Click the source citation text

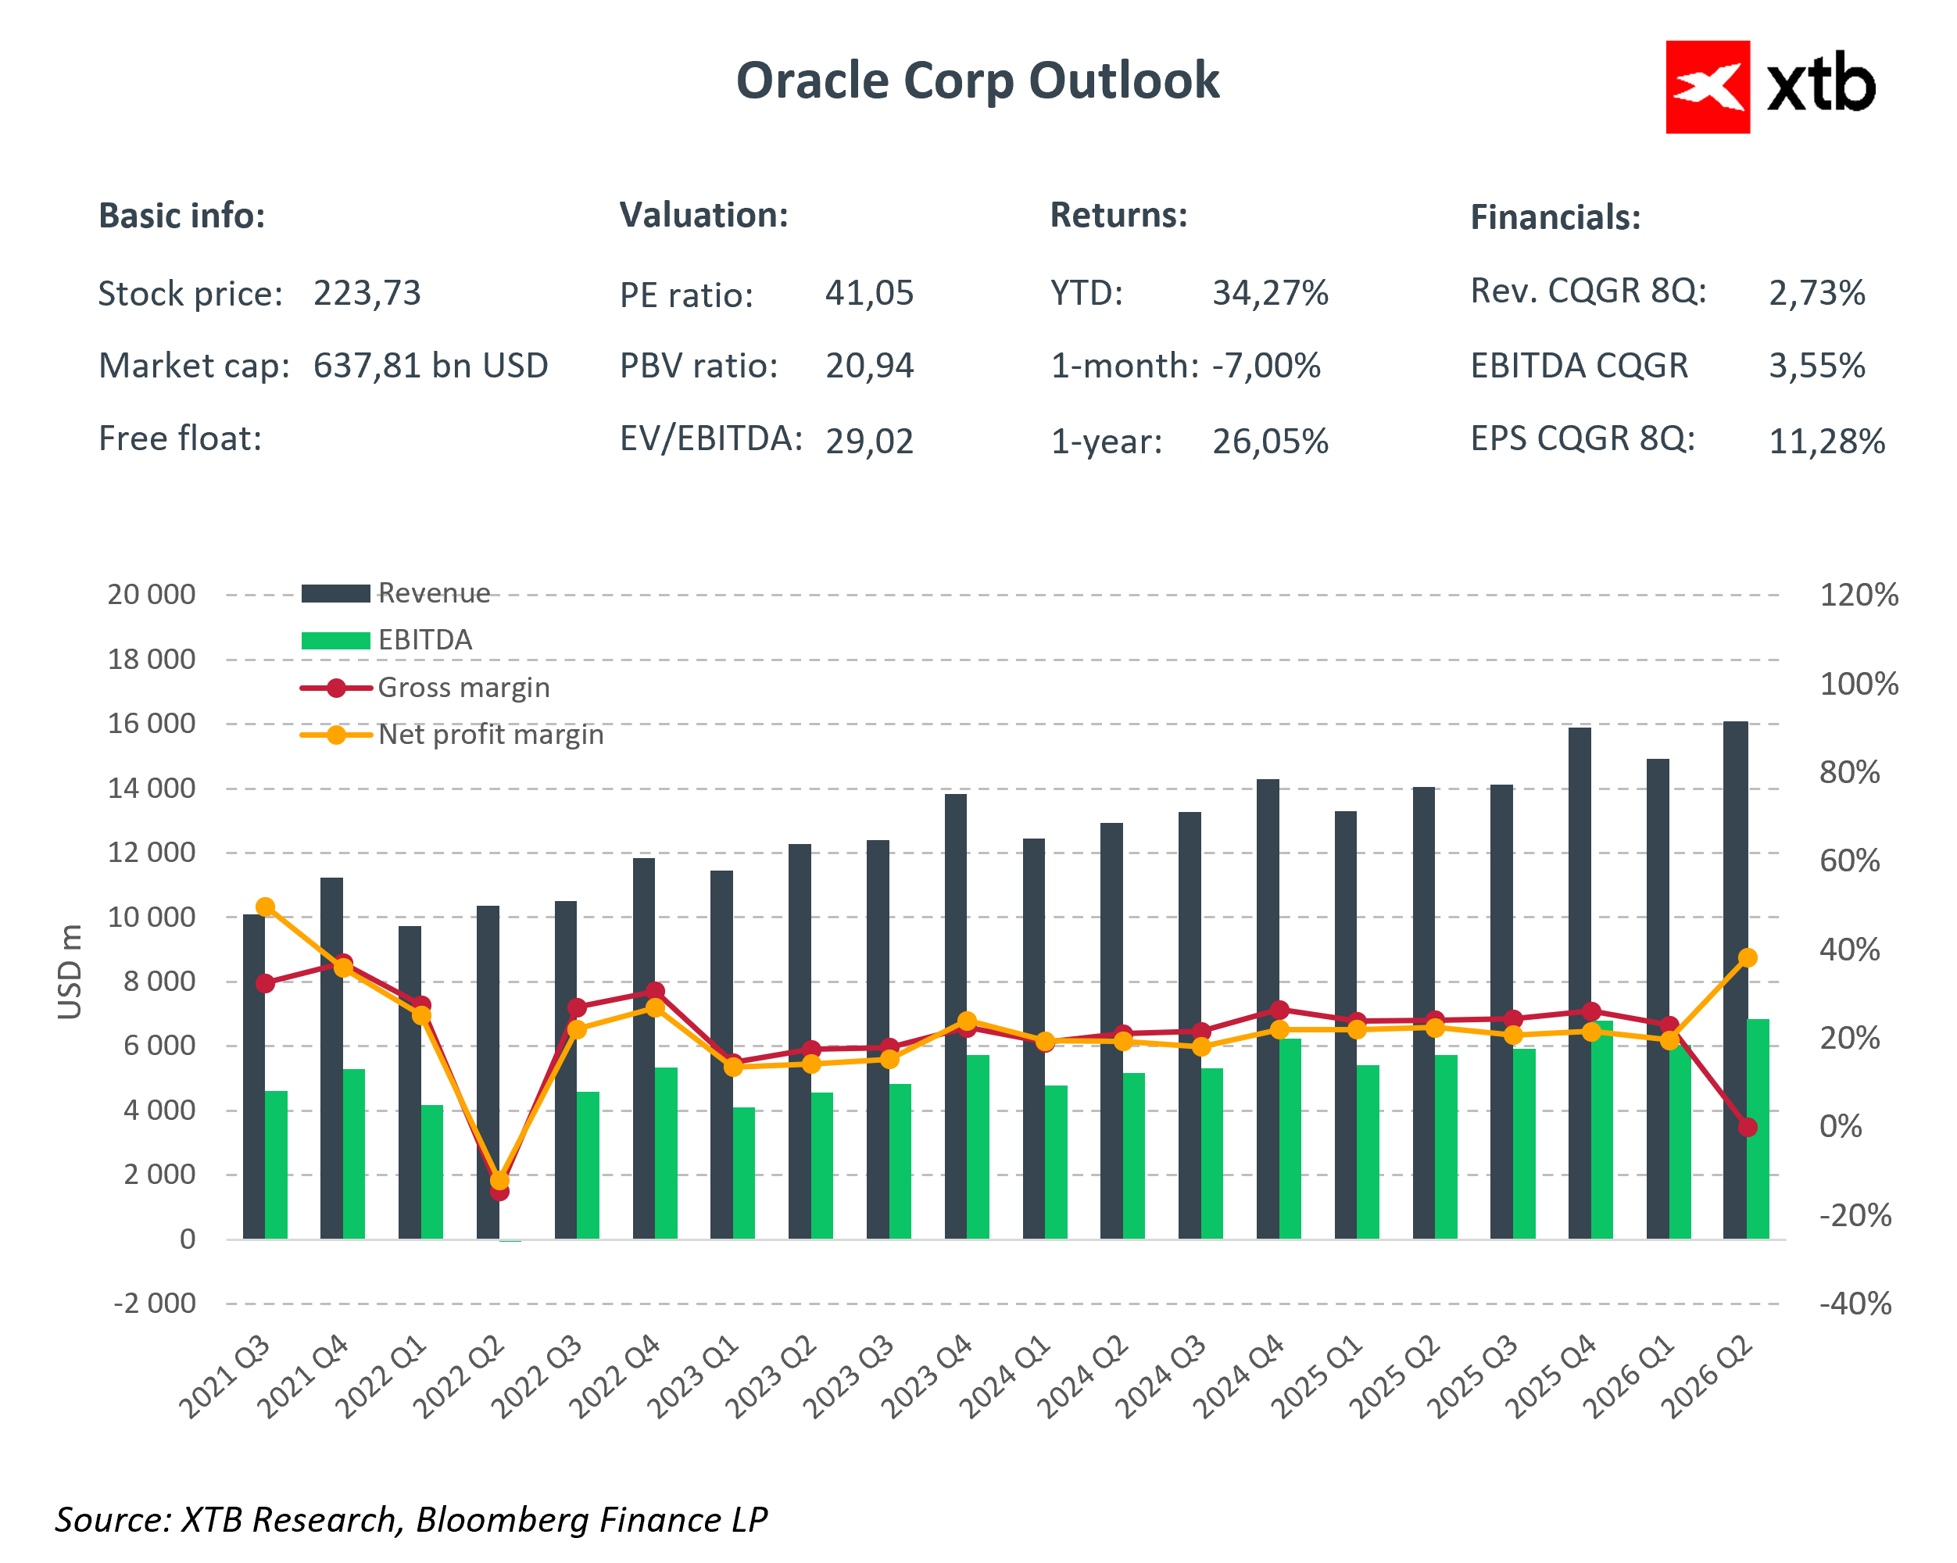[x=411, y=1519]
